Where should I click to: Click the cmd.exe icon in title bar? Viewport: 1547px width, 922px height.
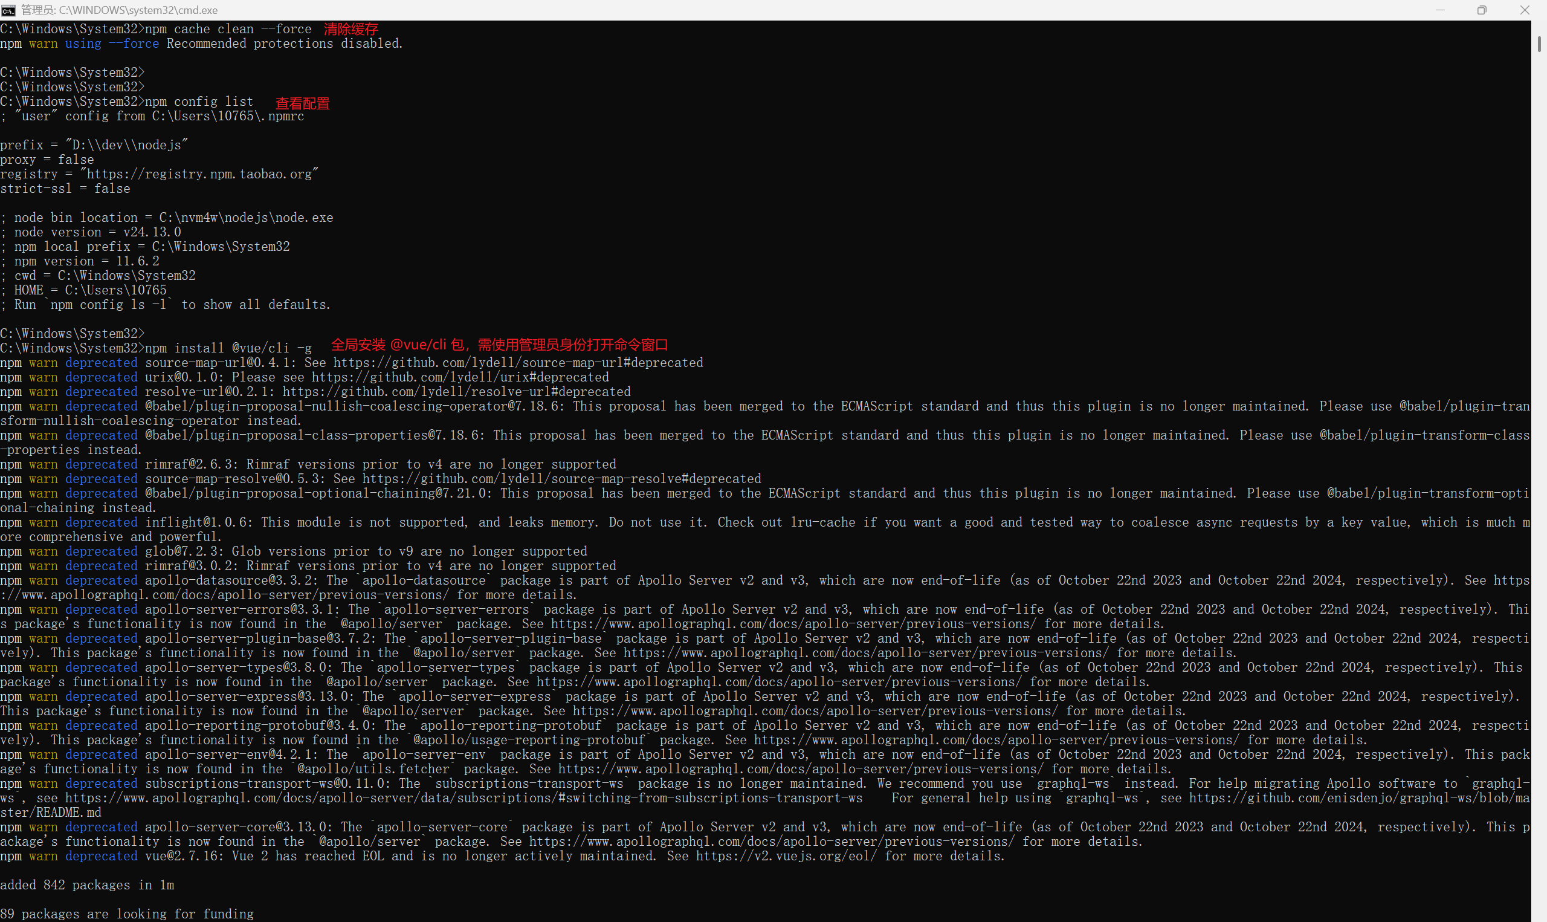[8, 10]
